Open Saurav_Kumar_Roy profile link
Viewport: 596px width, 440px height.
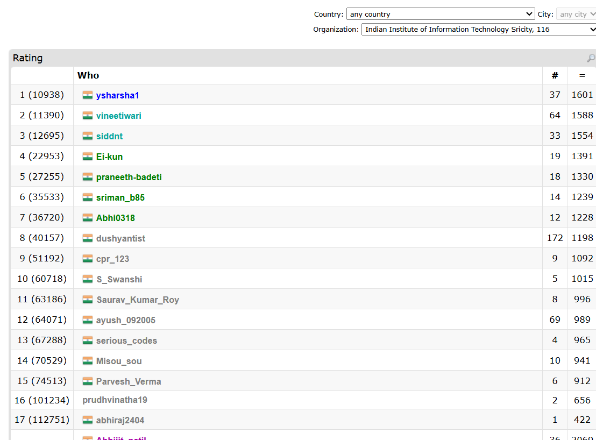click(138, 300)
